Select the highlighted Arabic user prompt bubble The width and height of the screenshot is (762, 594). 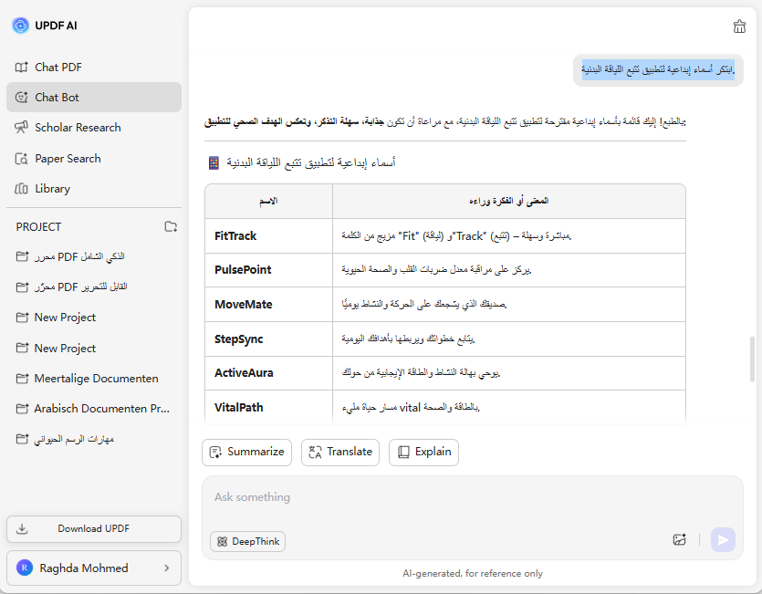point(657,69)
